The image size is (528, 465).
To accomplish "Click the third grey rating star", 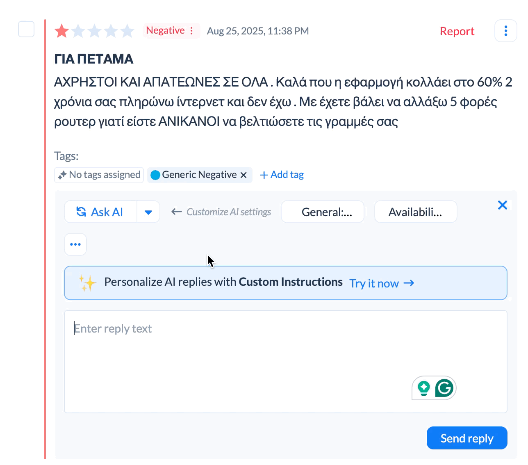I will (x=95, y=31).
